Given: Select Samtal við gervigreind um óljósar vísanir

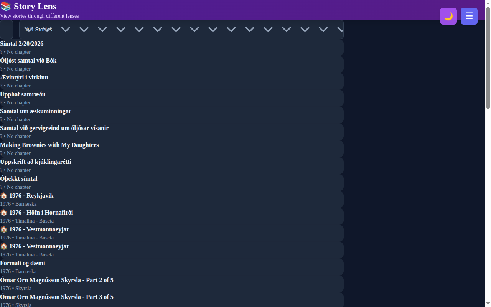Looking at the screenshot, I should pyautogui.click(x=54, y=128).
